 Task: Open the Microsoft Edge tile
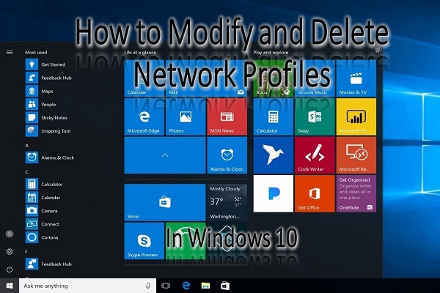(144, 116)
